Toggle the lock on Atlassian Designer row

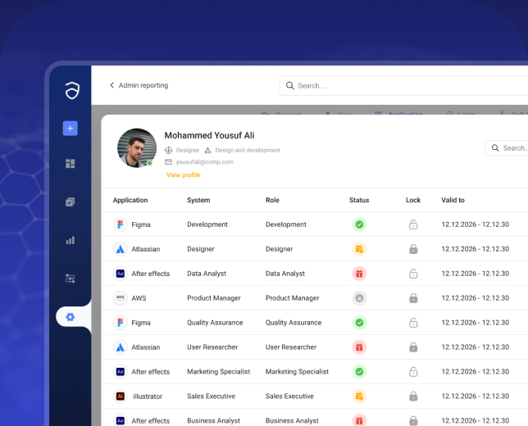pyautogui.click(x=413, y=249)
